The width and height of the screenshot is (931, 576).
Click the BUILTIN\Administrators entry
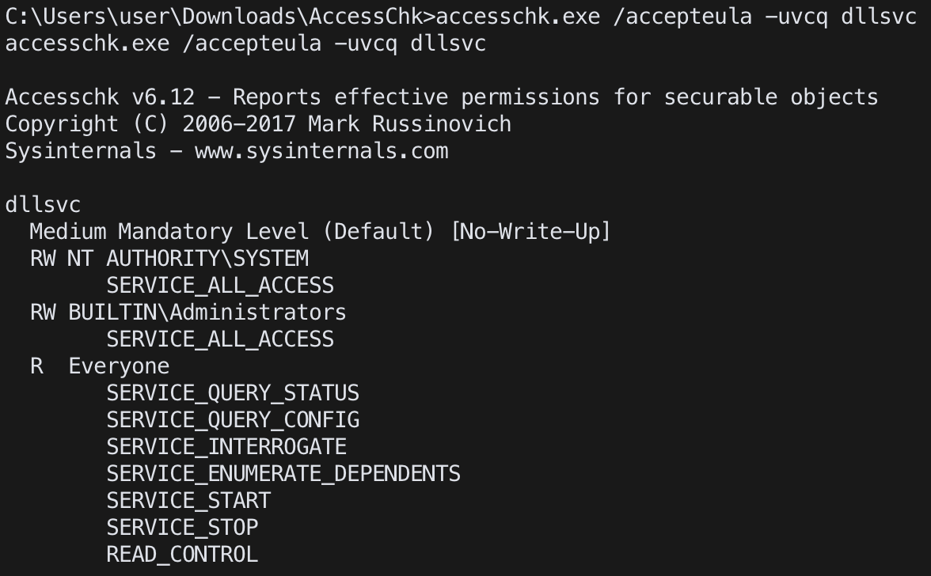click(207, 312)
